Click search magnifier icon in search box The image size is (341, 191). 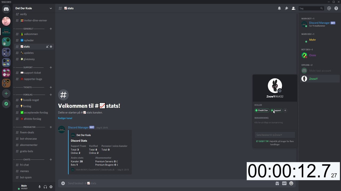(322, 8)
